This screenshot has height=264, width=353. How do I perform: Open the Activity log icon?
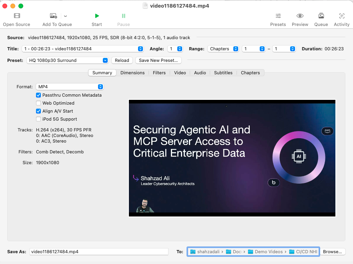(341, 16)
